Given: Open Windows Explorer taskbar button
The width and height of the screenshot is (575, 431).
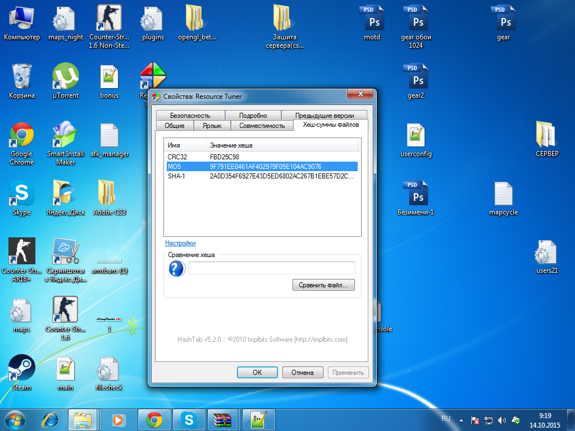Looking at the screenshot, I should pyautogui.click(x=83, y=420).
